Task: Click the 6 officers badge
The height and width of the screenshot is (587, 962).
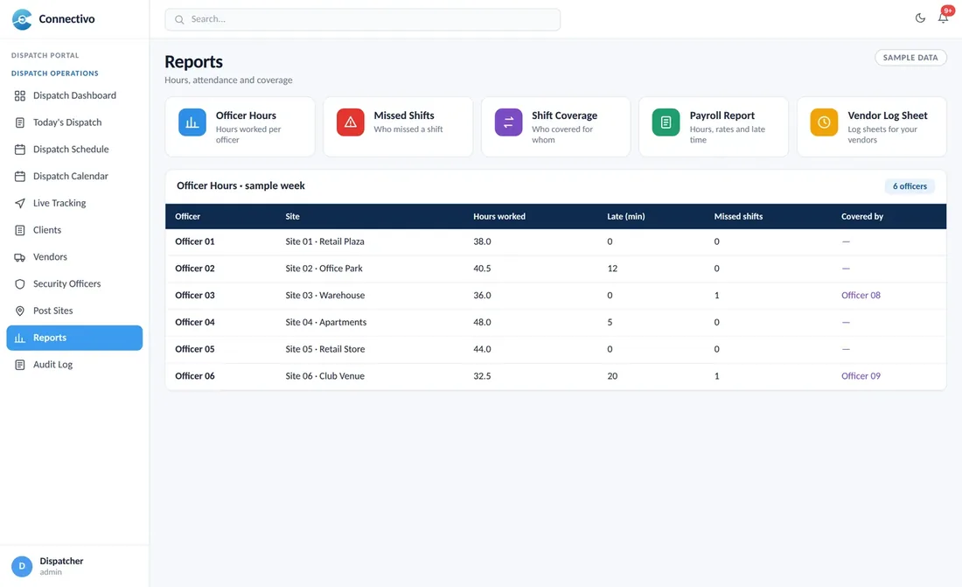Action: [910, 186]
